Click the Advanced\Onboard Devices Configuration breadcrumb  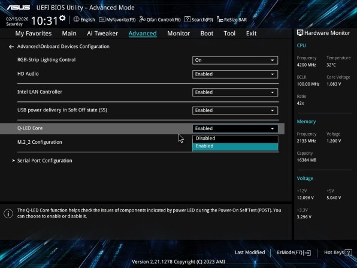pos(63,47)
